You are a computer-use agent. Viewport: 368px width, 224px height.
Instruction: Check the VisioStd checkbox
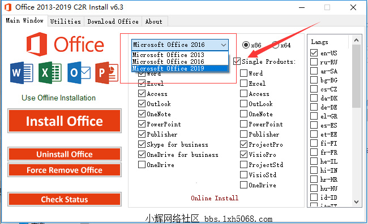coord(243,175)
